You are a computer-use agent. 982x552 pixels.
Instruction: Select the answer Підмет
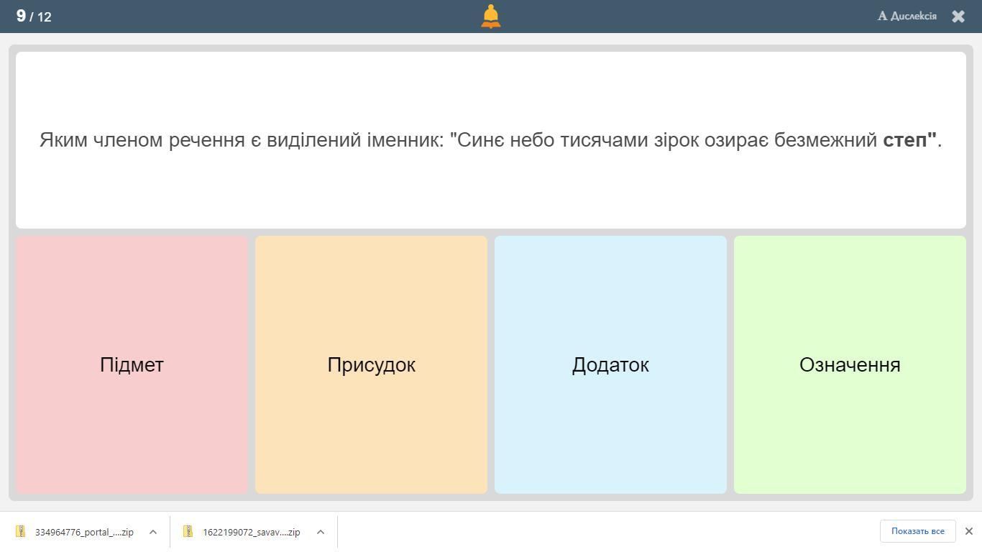tap(132, 364)
